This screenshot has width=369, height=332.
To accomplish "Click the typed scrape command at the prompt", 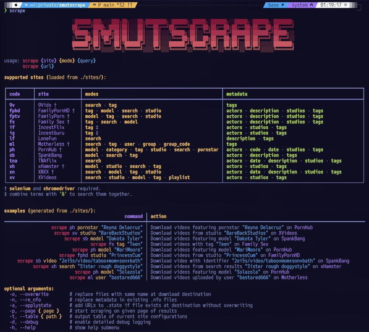I will tap(17, 10).
